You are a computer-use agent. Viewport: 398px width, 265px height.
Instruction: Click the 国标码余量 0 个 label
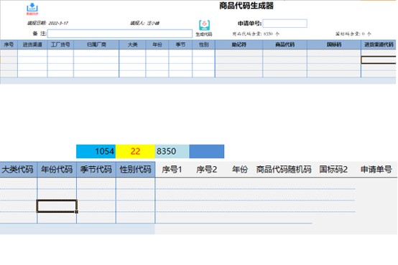click(x=353, y=34)
